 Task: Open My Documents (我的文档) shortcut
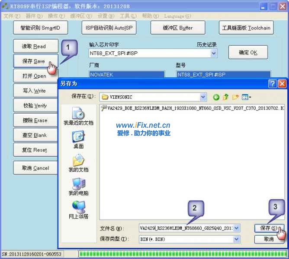click(x=78, y=163)
